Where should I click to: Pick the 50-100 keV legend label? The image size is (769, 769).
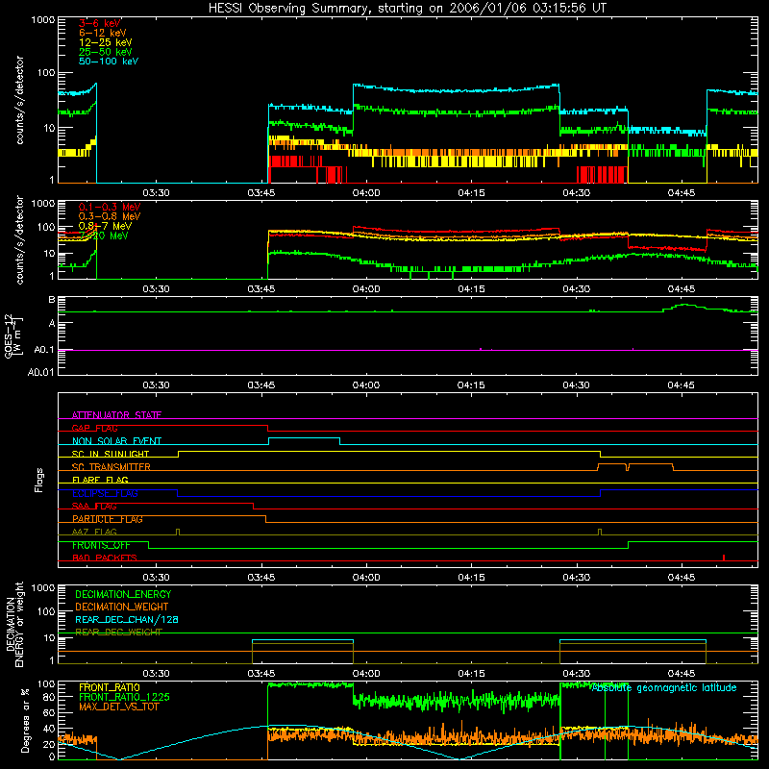109,62
